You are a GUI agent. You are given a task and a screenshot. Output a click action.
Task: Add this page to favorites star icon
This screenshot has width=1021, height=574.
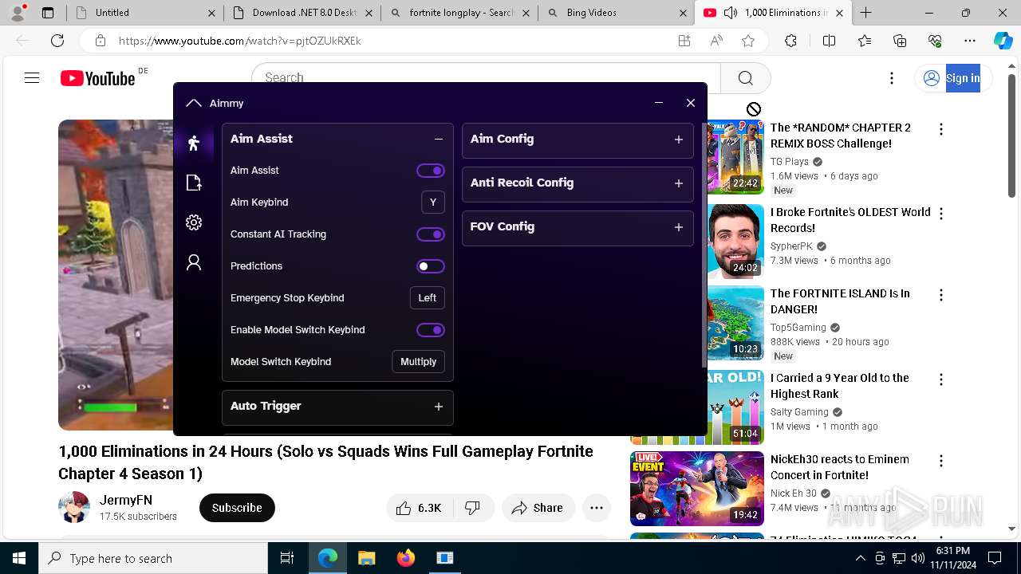748,41
